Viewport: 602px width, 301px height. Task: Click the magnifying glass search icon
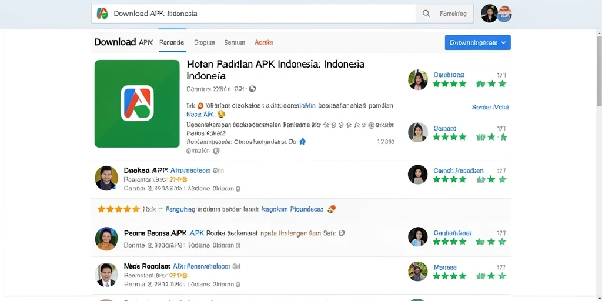(426, 14)
